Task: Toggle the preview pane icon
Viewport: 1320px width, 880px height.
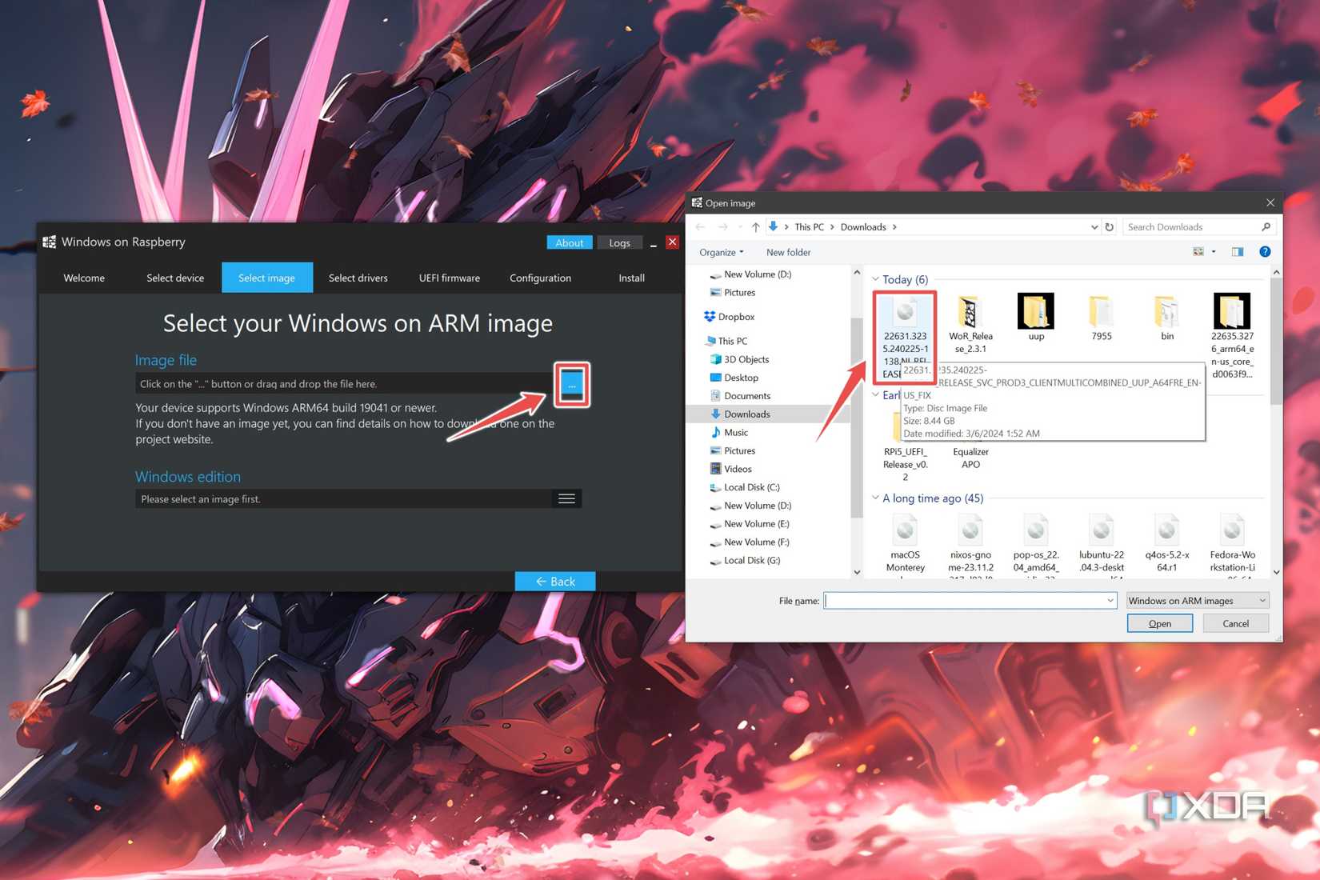Action: pyautogui.click(x=1238, y=252)
